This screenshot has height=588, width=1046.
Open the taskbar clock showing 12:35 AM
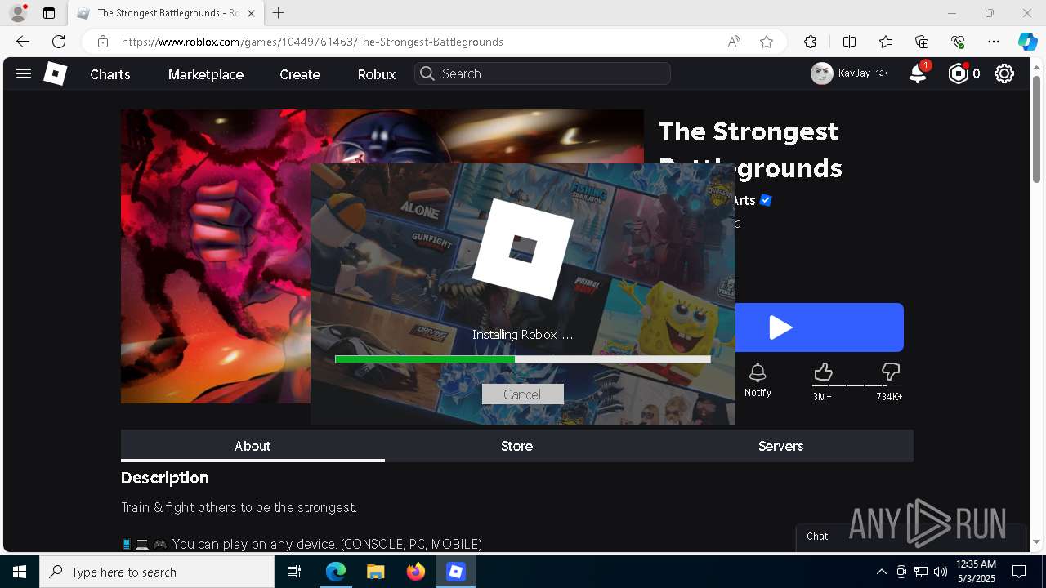pyautogui.click(x=976, y=572)
